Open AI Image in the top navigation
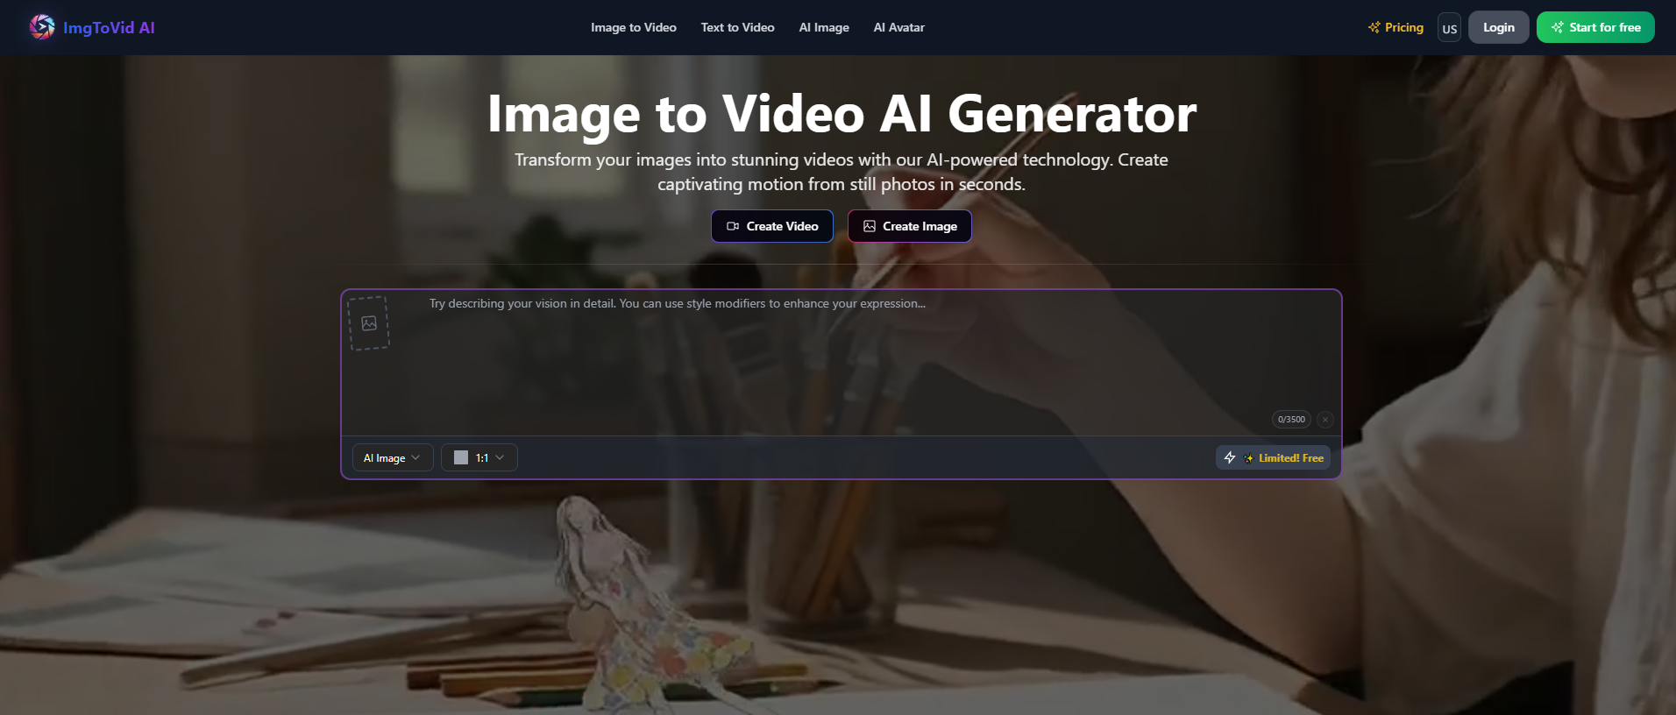1676x715 pixels. 823,28
